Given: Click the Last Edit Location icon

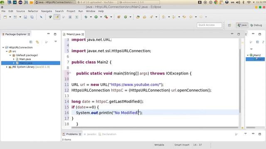Looking at the screenshot, I should (184, 17).
